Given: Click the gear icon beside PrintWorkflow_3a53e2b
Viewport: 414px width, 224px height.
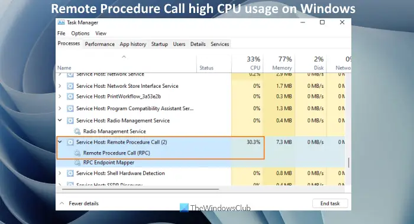Looking at the screenshot, I should (x=70, y=96).
